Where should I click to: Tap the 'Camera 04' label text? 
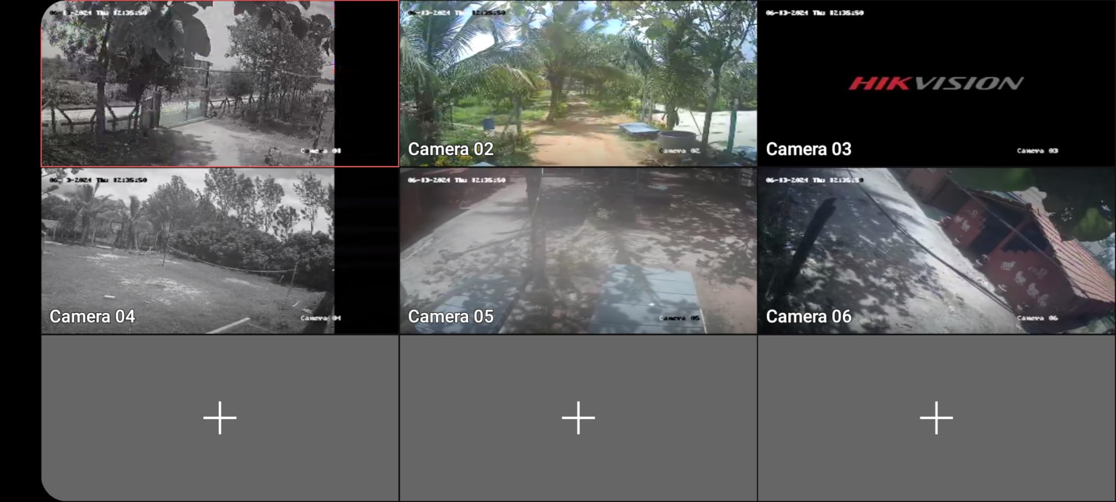(92, 316)
